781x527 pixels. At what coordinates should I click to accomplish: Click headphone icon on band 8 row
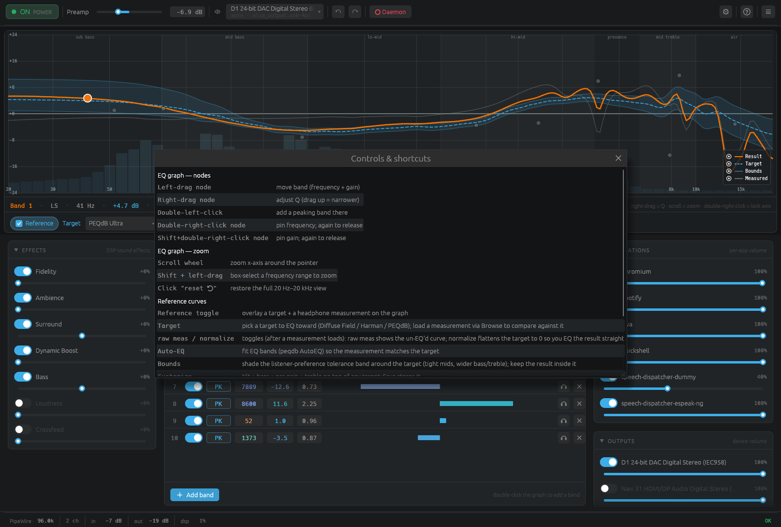[x=564, y=404]
